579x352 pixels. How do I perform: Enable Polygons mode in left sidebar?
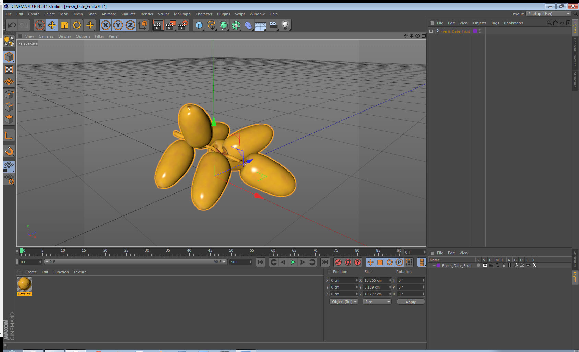pyautogui.click(x=9, y=119)
